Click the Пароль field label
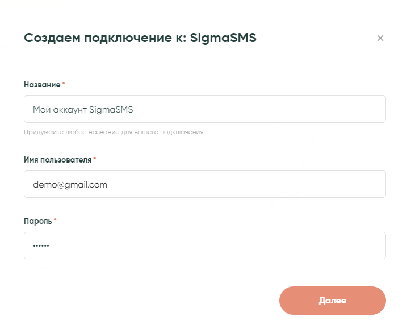This screenshot has height=325, width=415. point(38,220)
